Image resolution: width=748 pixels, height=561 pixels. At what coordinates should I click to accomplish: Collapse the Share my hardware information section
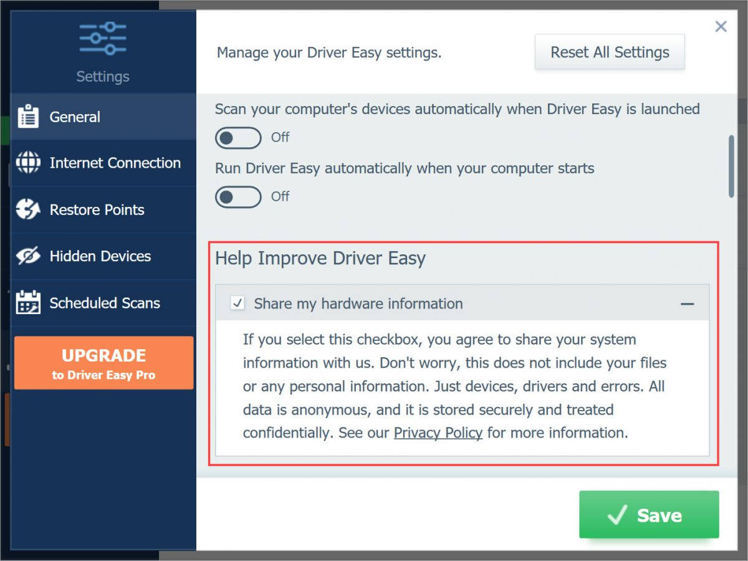(x=687, y=304)
